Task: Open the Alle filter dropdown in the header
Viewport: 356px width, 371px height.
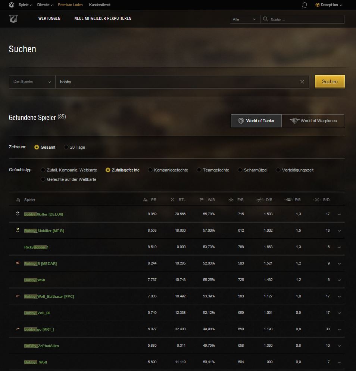Action: click(x=245, y=19)
